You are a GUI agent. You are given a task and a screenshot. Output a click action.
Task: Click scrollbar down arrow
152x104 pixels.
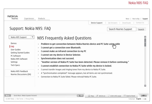145,86
